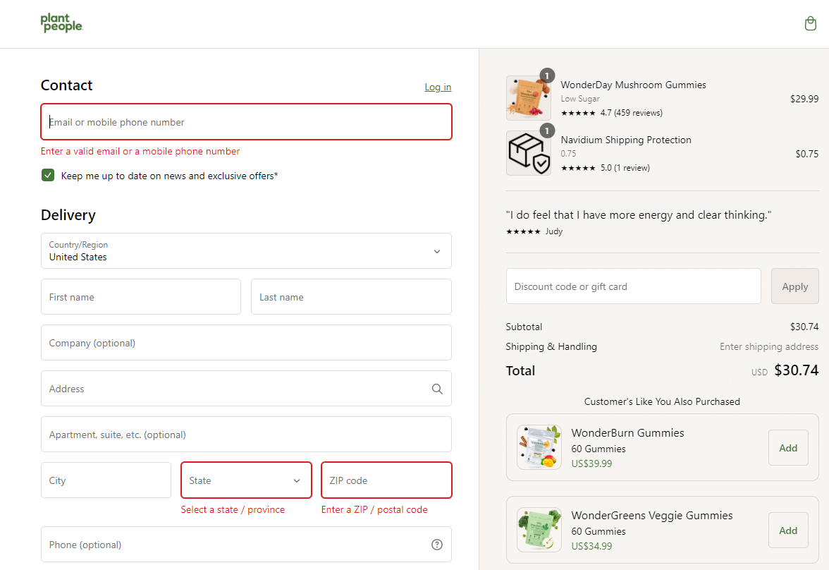Select the Company (optional) field
829x570 pixels.
point(247,342)
